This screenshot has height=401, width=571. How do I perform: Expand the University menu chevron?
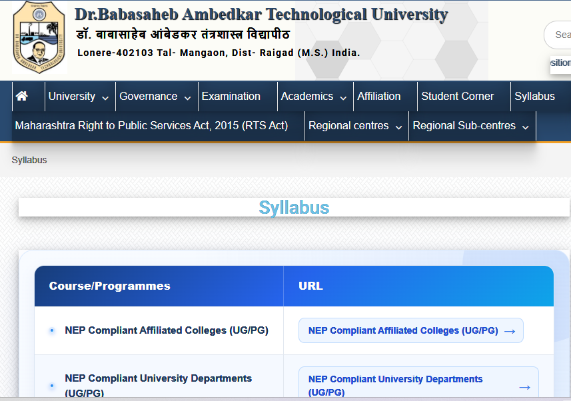[105, 98]
